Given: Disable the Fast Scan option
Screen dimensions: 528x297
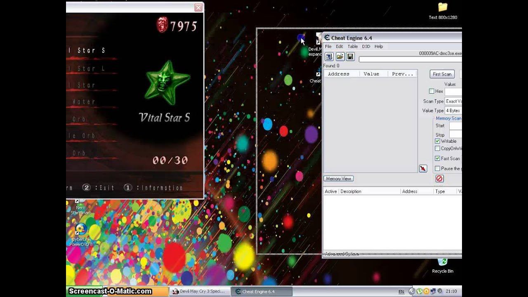Looking at the screenshot, I should point(437,158).
